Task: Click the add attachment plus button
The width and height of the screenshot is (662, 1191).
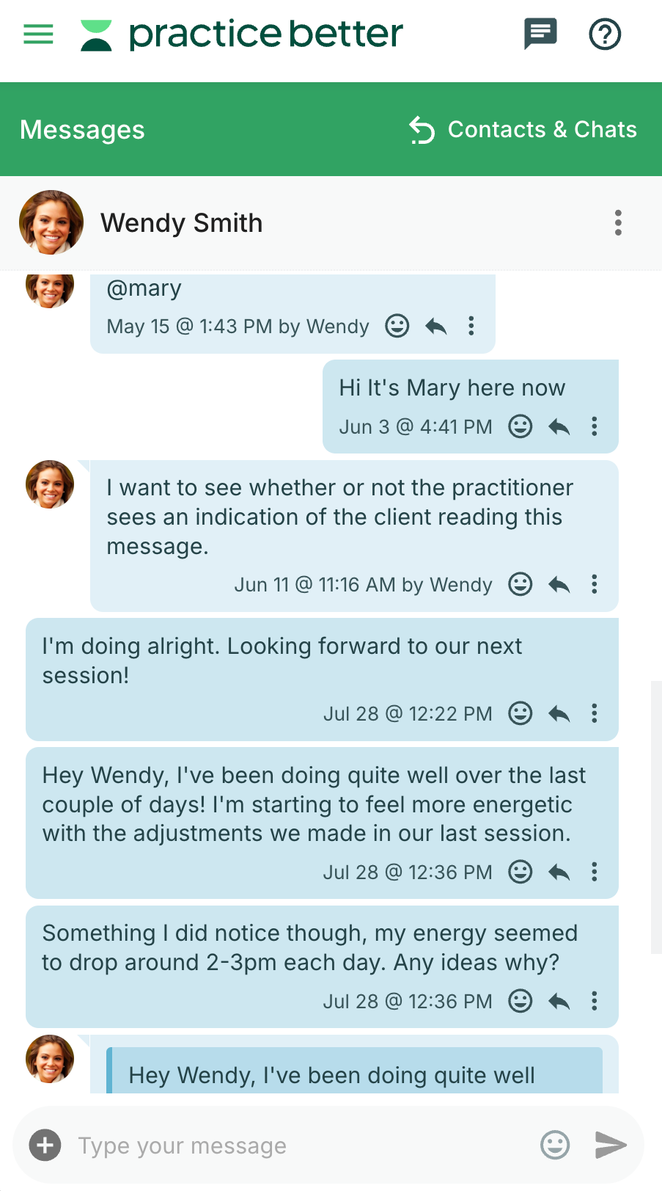Action: point(45,1145)
